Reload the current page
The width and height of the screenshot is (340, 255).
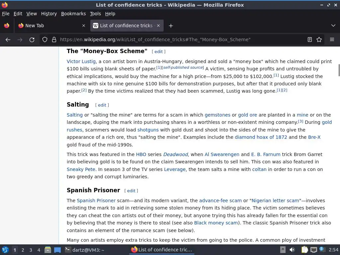click(32, 40)
